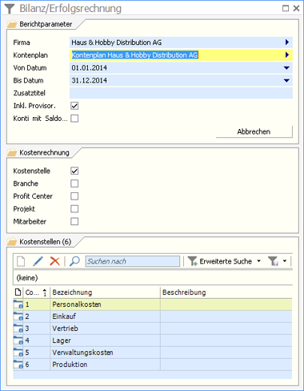This screenshot has height=391, width=304.
Task: Uncheck the Inkl. Provisor. checkbox
Action: tap(74, 106)
